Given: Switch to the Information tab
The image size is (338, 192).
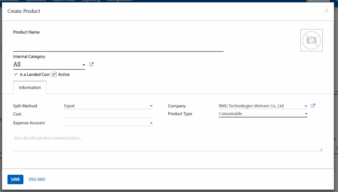Looking at the screenshot, I should pyautogui.click(x=30, y=87).
